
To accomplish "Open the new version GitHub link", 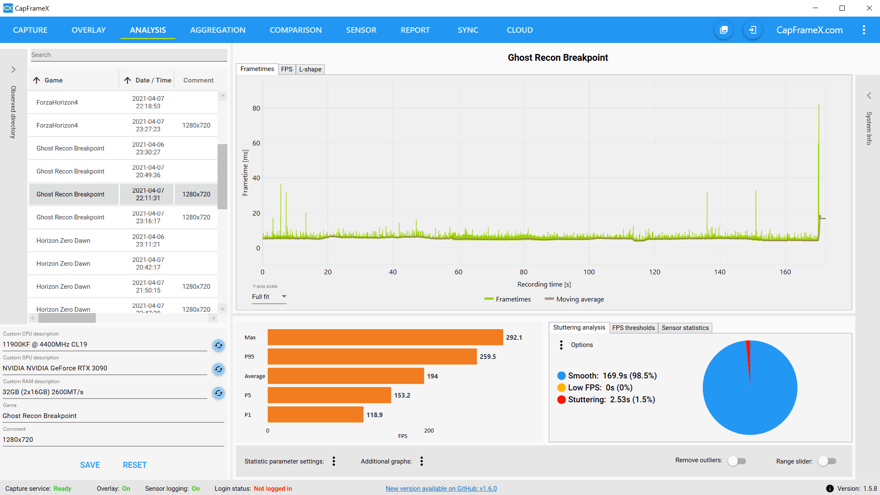I will click(x=441, y=489).
